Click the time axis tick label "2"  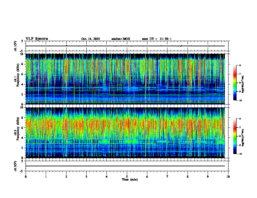tap(66, 177)
